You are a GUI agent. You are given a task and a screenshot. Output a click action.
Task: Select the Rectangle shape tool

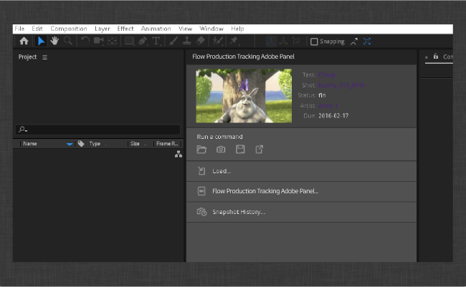click(129, 41)
